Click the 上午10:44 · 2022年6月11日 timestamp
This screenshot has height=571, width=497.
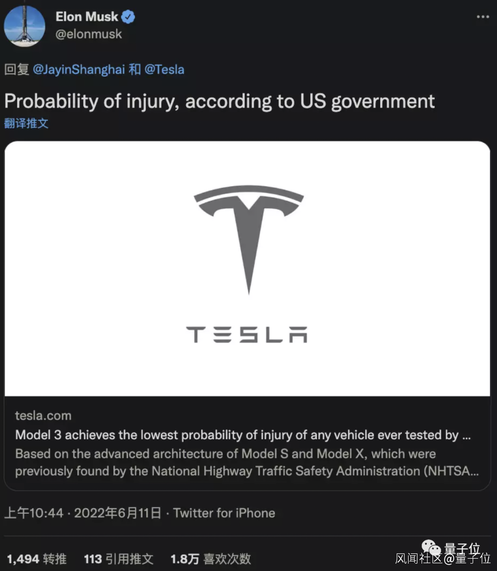pos(83,513)
